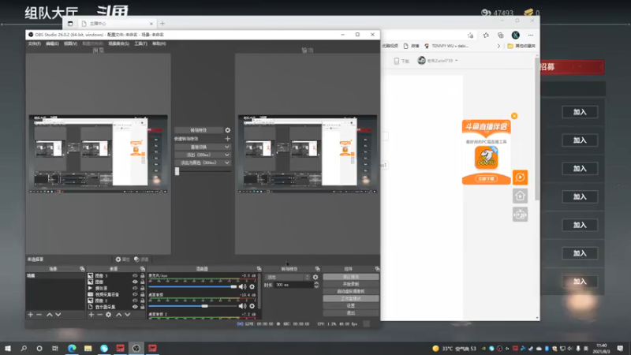This screenshot has width=631, height=355.
Task: Open the 编辑(E) menu in OBS
Action: pos(52,43)
